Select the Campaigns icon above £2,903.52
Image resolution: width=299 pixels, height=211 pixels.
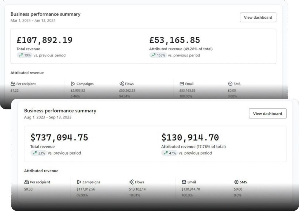pyautogui.click(x=73, y=84)
